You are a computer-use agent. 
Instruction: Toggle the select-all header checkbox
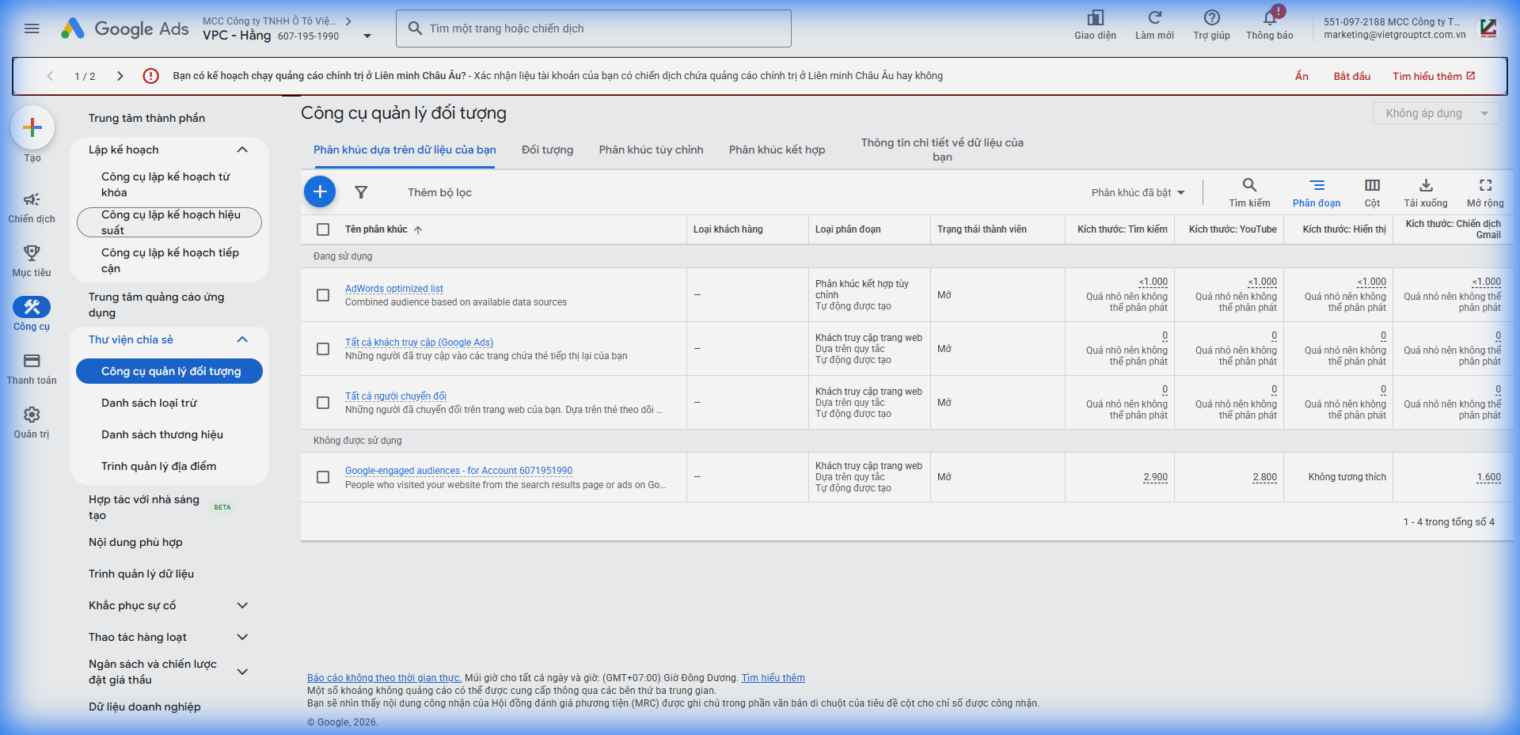(323, 229)
